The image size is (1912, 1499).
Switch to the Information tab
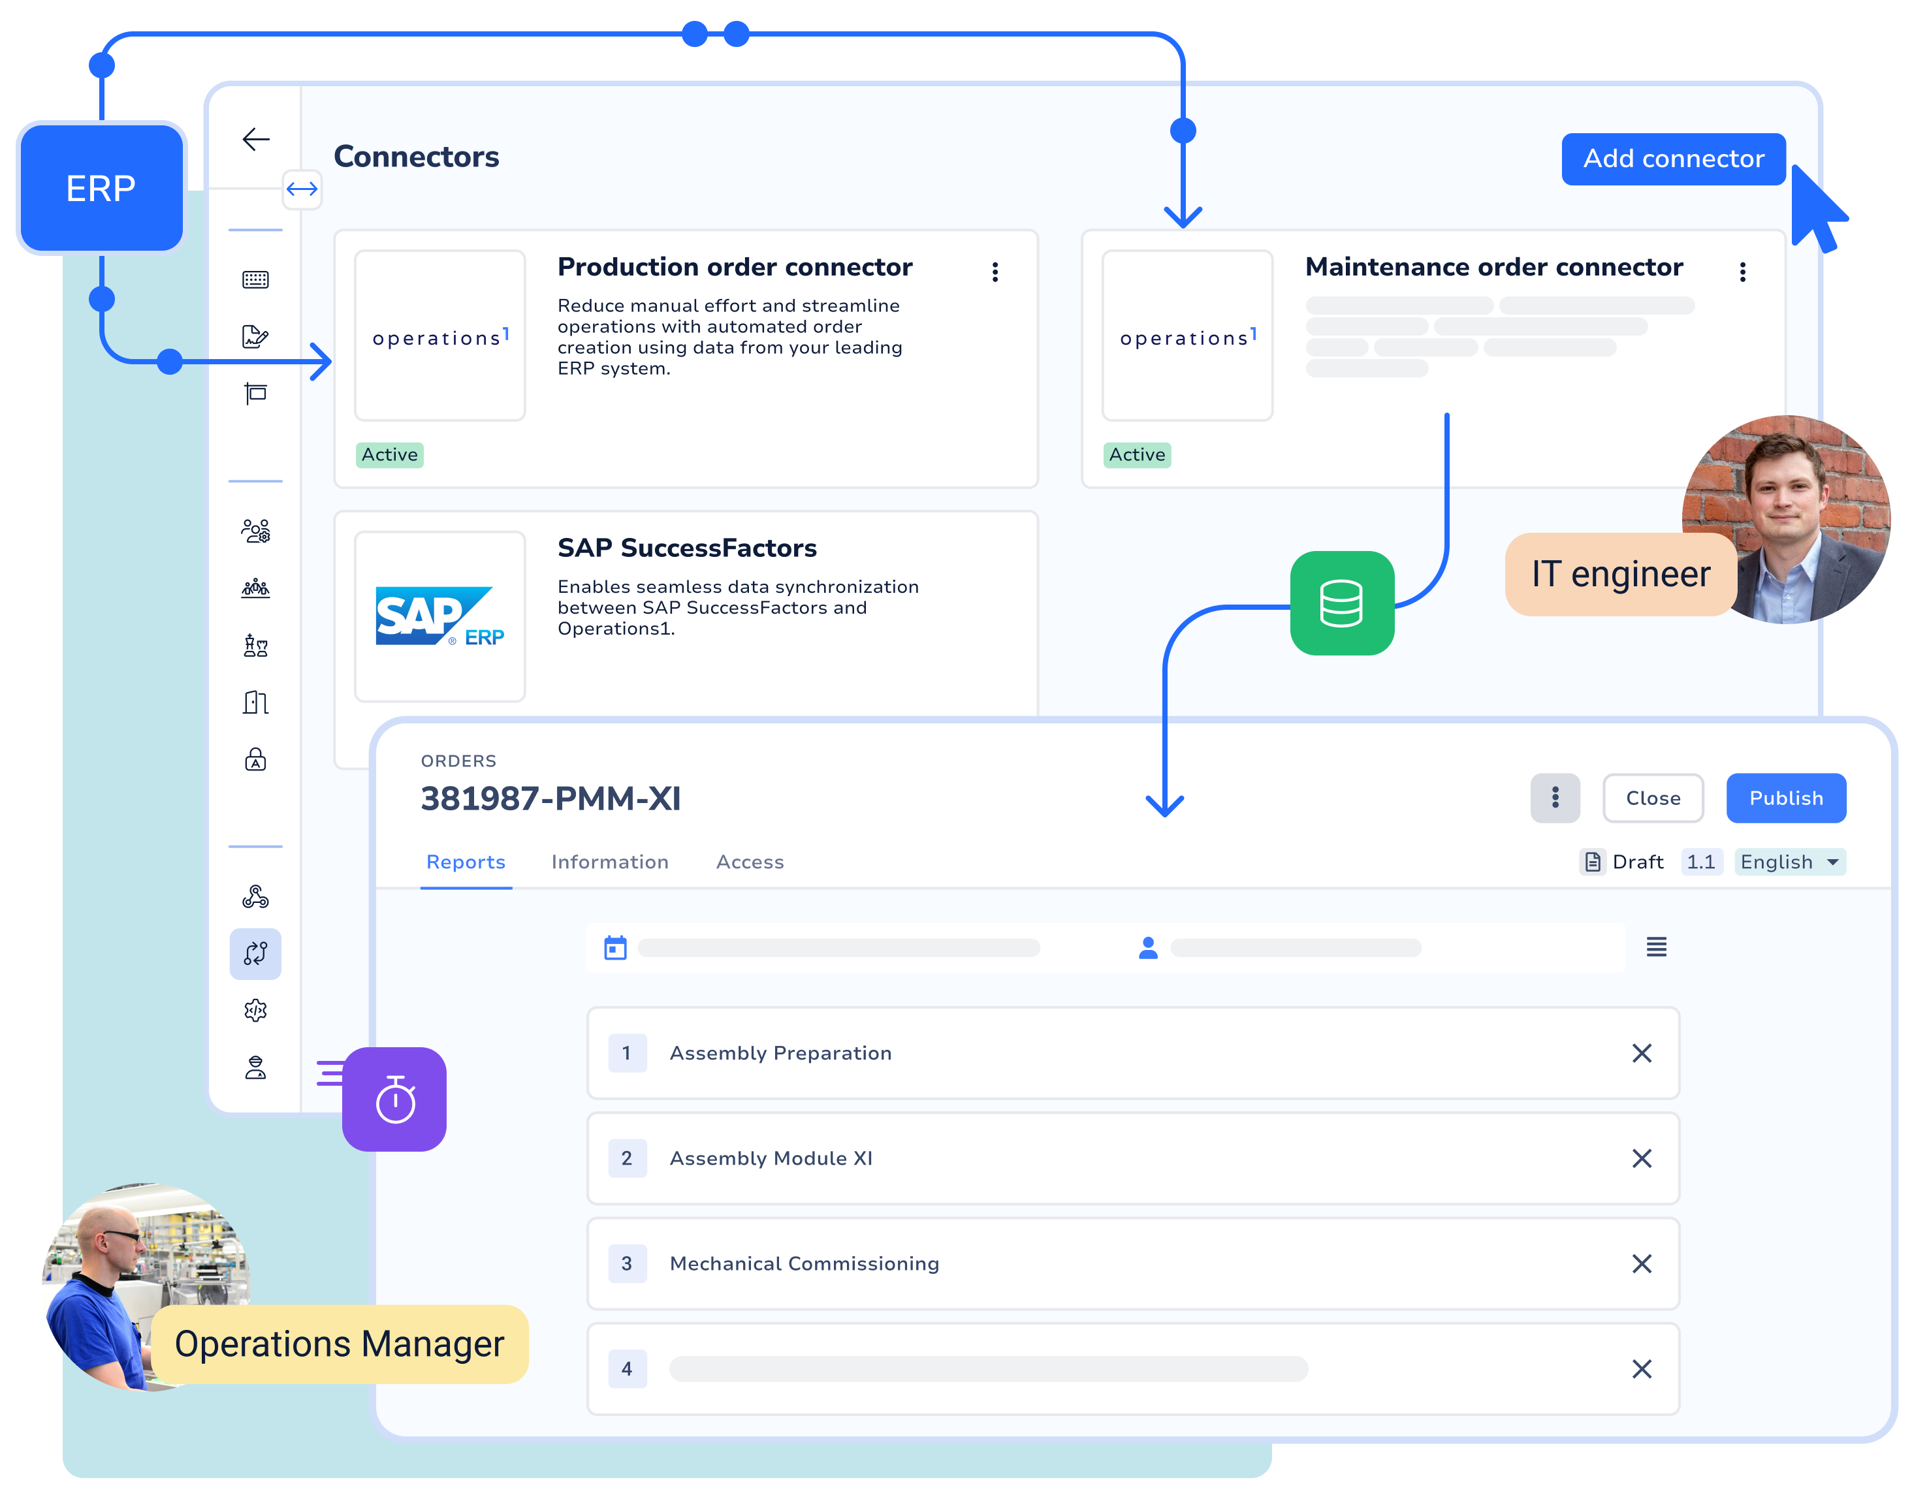[x=609, y=861]
